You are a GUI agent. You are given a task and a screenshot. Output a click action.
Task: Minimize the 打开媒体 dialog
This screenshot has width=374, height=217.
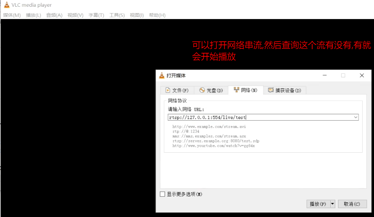[x=325, y=75]
